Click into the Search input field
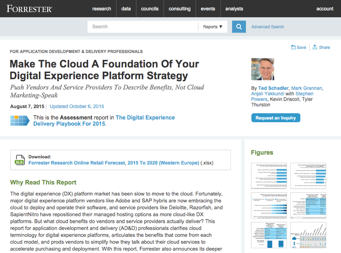341x253 pixels. click(x=143, y=27)
